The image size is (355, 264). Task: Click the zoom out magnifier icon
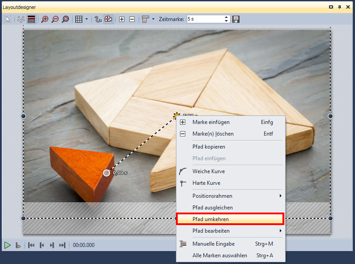55,19
